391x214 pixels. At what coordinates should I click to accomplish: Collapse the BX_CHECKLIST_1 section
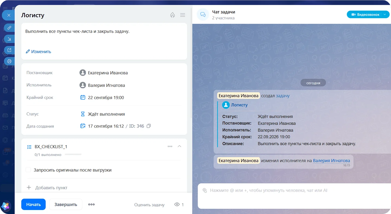click(179, 146)
